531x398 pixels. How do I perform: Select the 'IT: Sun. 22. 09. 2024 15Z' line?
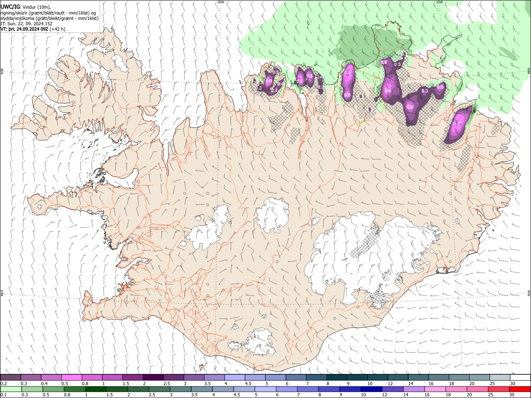click(x=26, y=24)
